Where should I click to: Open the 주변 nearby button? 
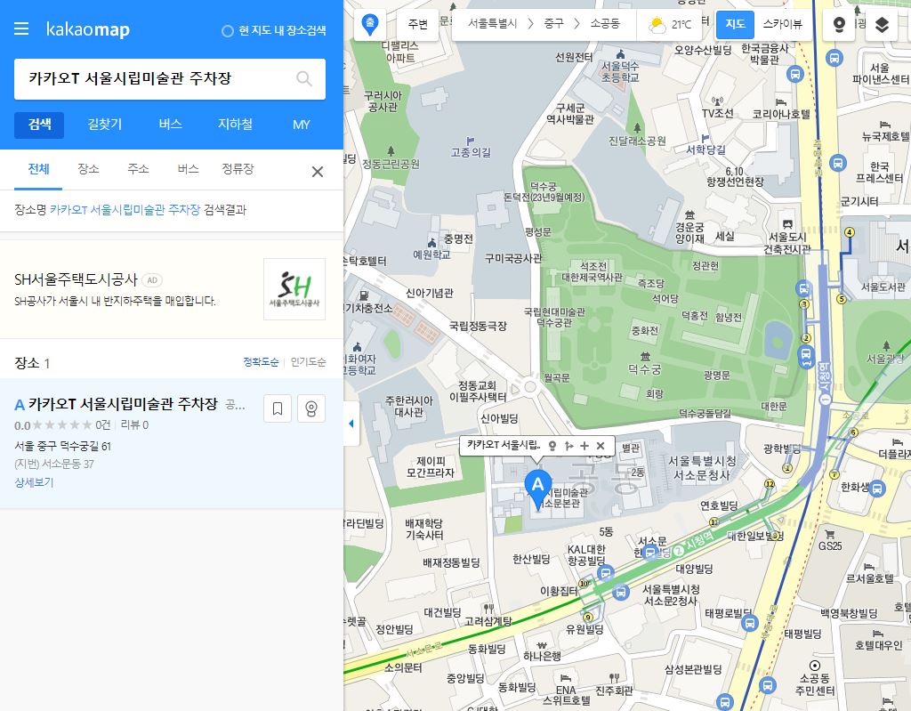coord(418,24)
